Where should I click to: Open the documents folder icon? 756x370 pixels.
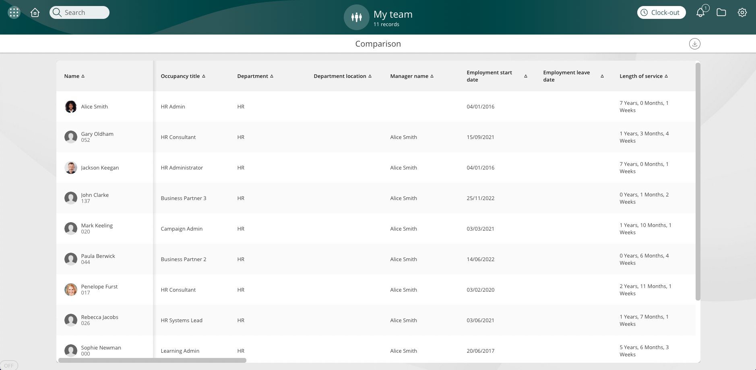pos(721,12)
